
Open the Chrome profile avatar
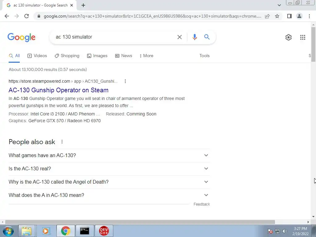pos(299,16)
